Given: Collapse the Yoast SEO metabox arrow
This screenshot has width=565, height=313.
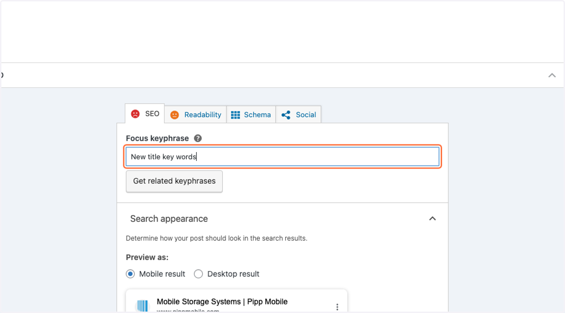Looking at the screenshot, I should click(x=552, y=75).
